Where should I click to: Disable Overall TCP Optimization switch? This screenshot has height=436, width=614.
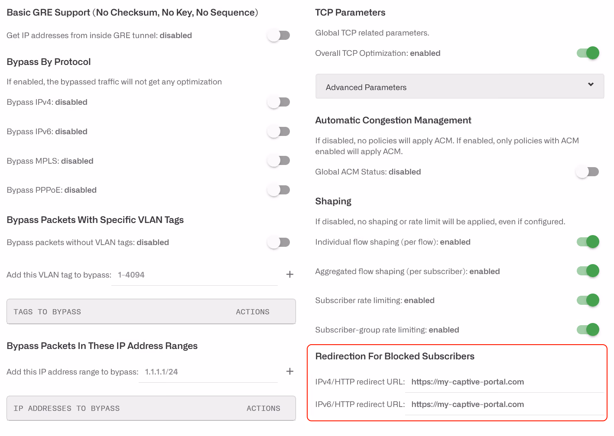(588, 53)
